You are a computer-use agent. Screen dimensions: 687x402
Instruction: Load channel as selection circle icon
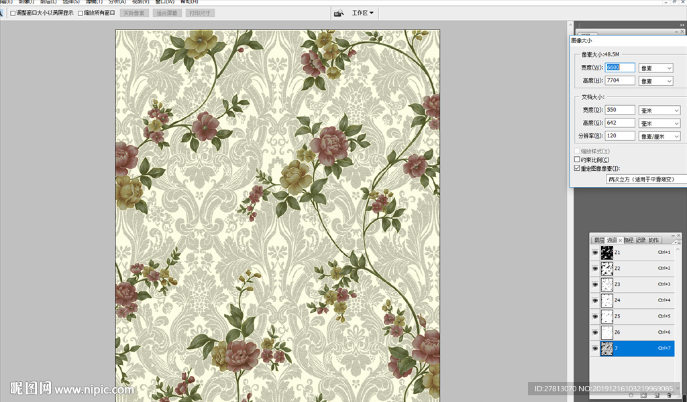click(631, 395)
